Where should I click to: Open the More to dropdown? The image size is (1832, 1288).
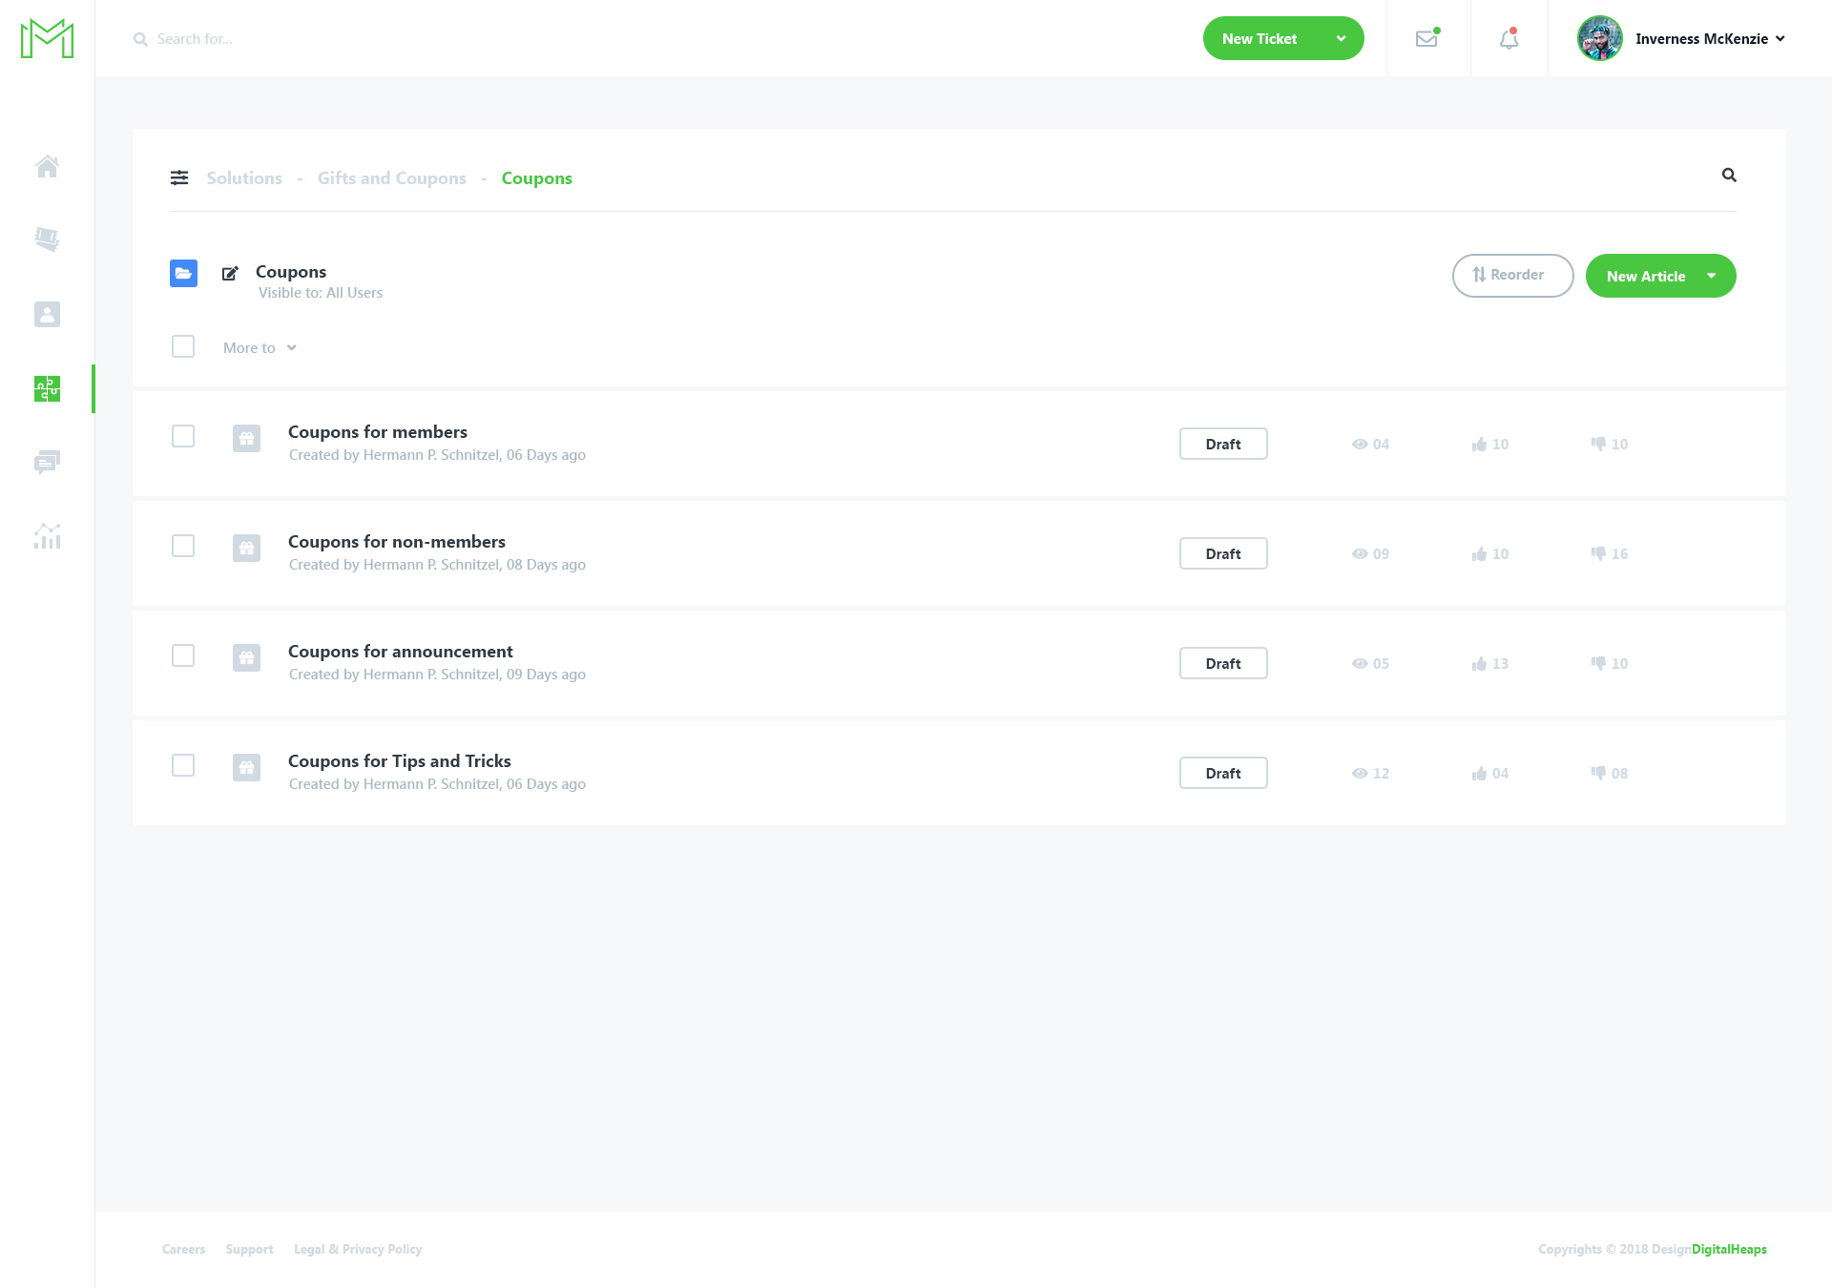[259, 347]
